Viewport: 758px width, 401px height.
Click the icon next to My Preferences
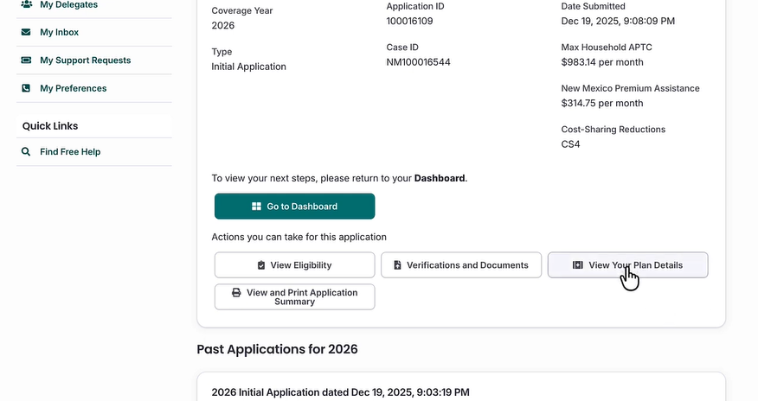(x=26, y=88)
